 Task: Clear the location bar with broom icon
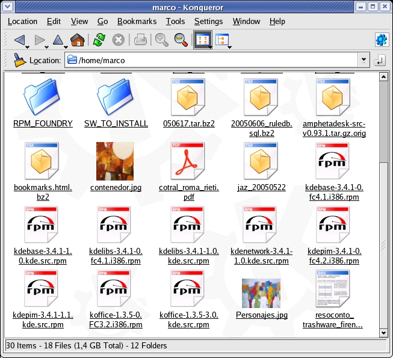click(x=19, y=60)
